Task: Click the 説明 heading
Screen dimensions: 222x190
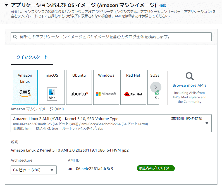Action: coord(15,142)
